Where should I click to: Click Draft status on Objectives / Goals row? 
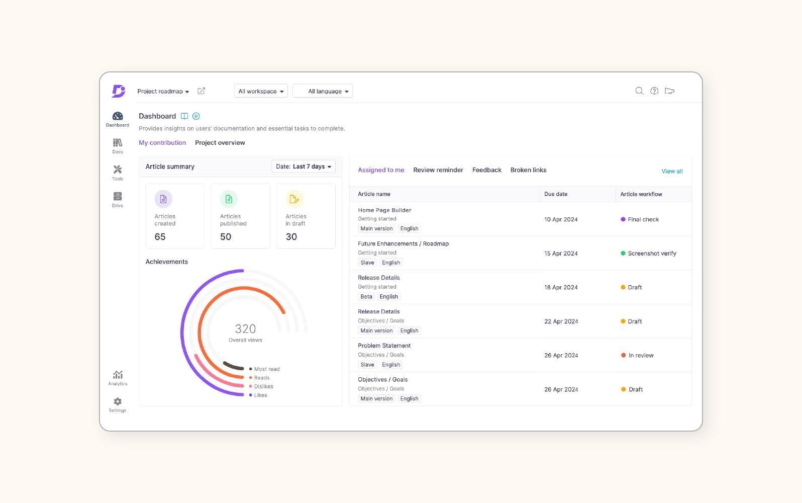(x=632, y=389)
